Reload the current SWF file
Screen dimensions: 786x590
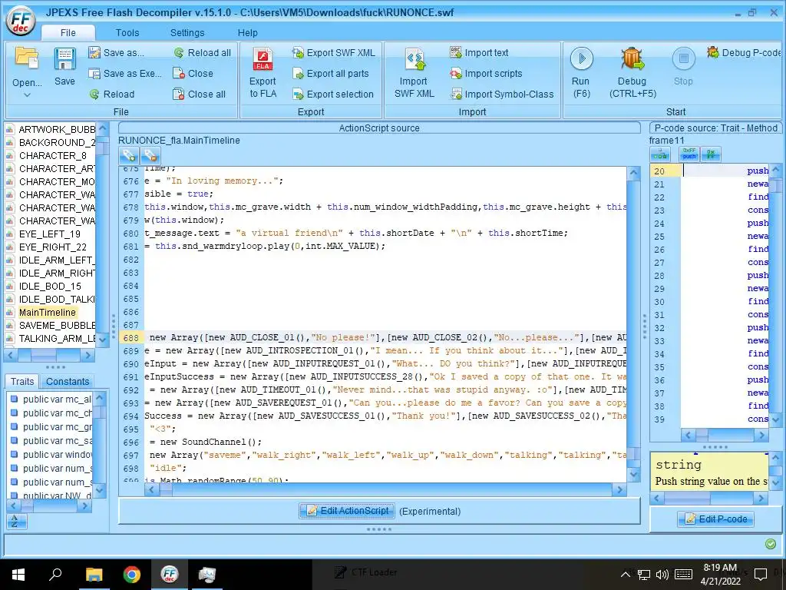(x=112, y=94)
